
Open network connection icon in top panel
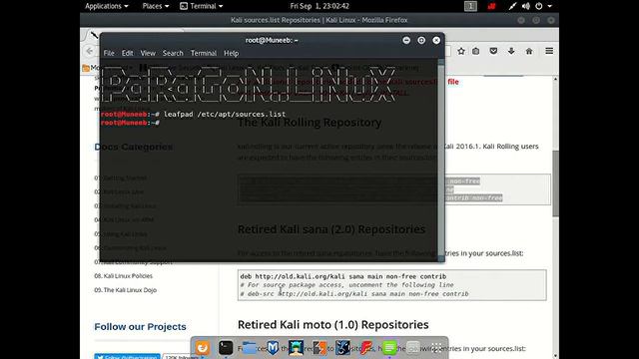[512, 6]
